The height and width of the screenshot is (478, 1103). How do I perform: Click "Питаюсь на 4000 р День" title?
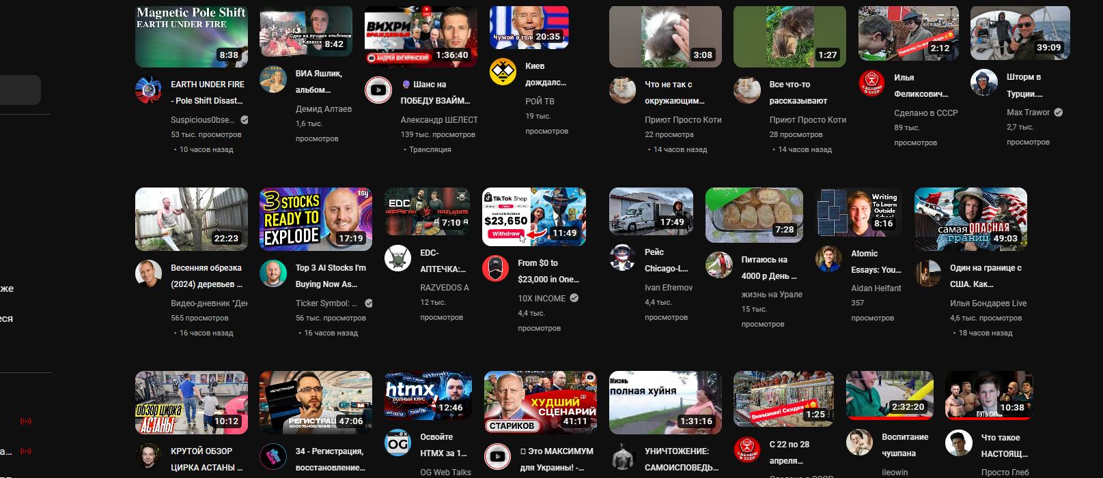click(769, 267)
